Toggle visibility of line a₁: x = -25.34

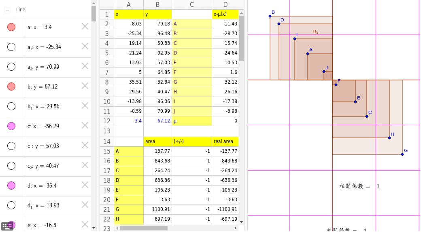pos(11,47)
